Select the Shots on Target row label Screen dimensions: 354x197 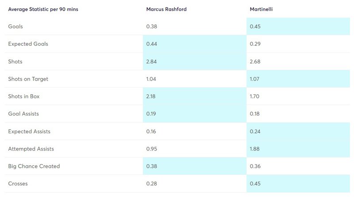point(28,79)
